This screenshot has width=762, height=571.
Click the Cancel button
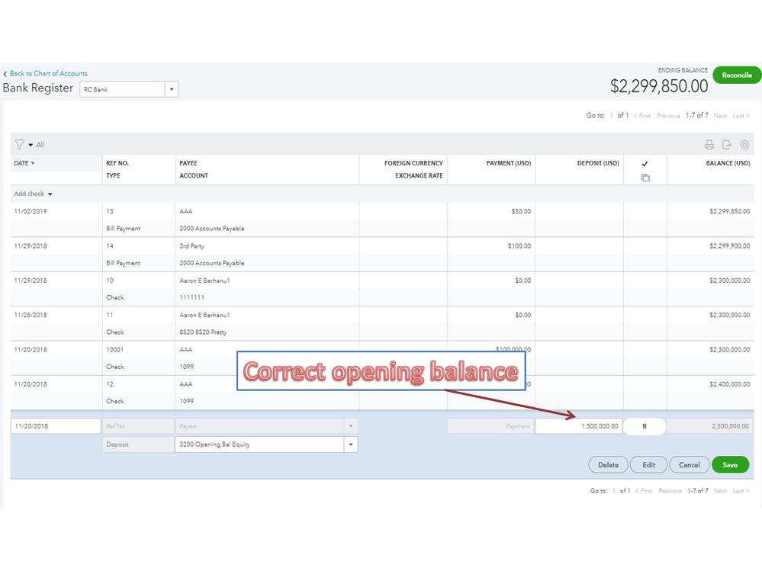[689, 465]
